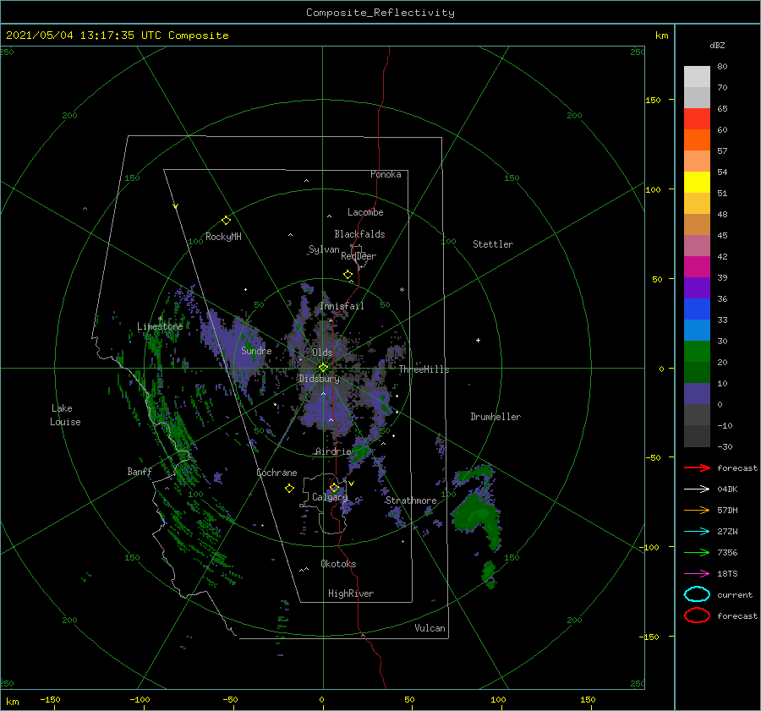Click the yellow diamond marker below Cochrane
Viewport: 761px width, 711px height.
pos(289,489)
